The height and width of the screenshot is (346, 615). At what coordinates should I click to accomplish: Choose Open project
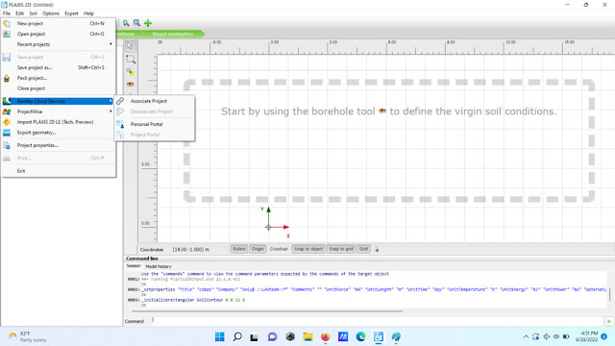click(x=59, y=34)
